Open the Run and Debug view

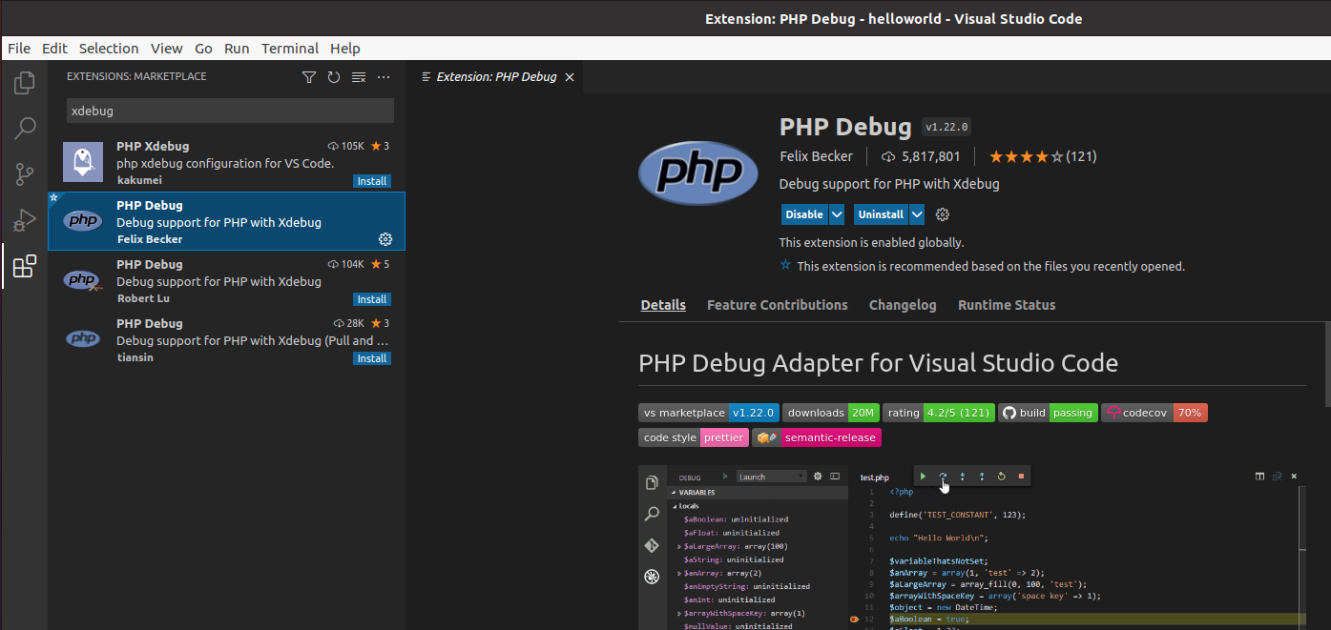(25, 220)
